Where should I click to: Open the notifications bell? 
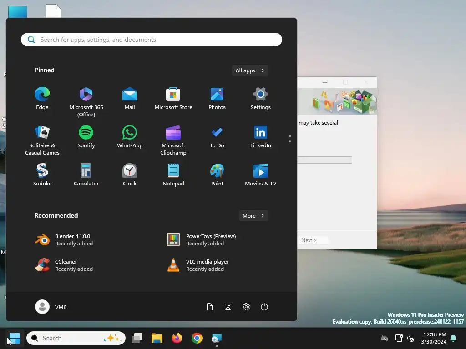click(x=454, y=338)
